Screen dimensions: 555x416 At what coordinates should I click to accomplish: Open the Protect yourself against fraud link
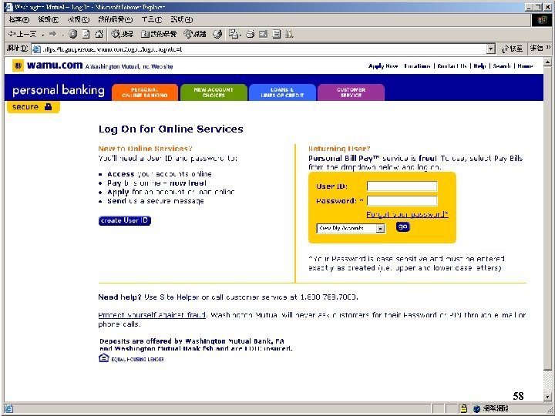152,315
